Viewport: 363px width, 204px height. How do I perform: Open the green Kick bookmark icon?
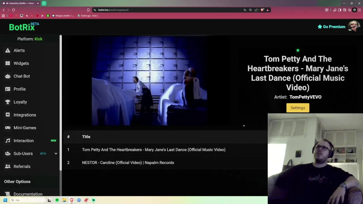point(48,16)
